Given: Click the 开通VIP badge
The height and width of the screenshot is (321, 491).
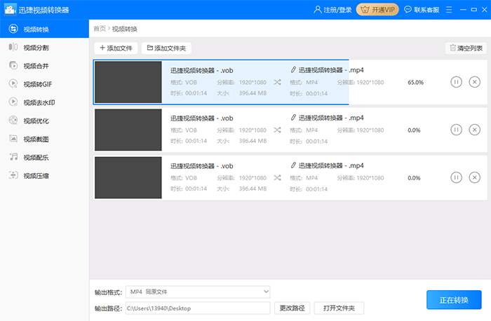Looking at the screenshot, I should 377,10.
